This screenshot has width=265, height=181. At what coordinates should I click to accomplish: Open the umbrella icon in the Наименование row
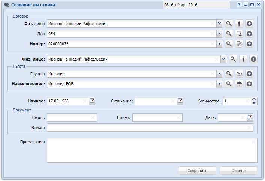(239, 84)
